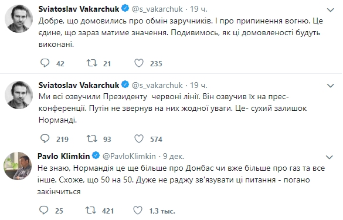Open Sviatoslav Vakarchuk's profile from first tweet
The height and width of the screenshot is (220, 343).
(79, 9)
